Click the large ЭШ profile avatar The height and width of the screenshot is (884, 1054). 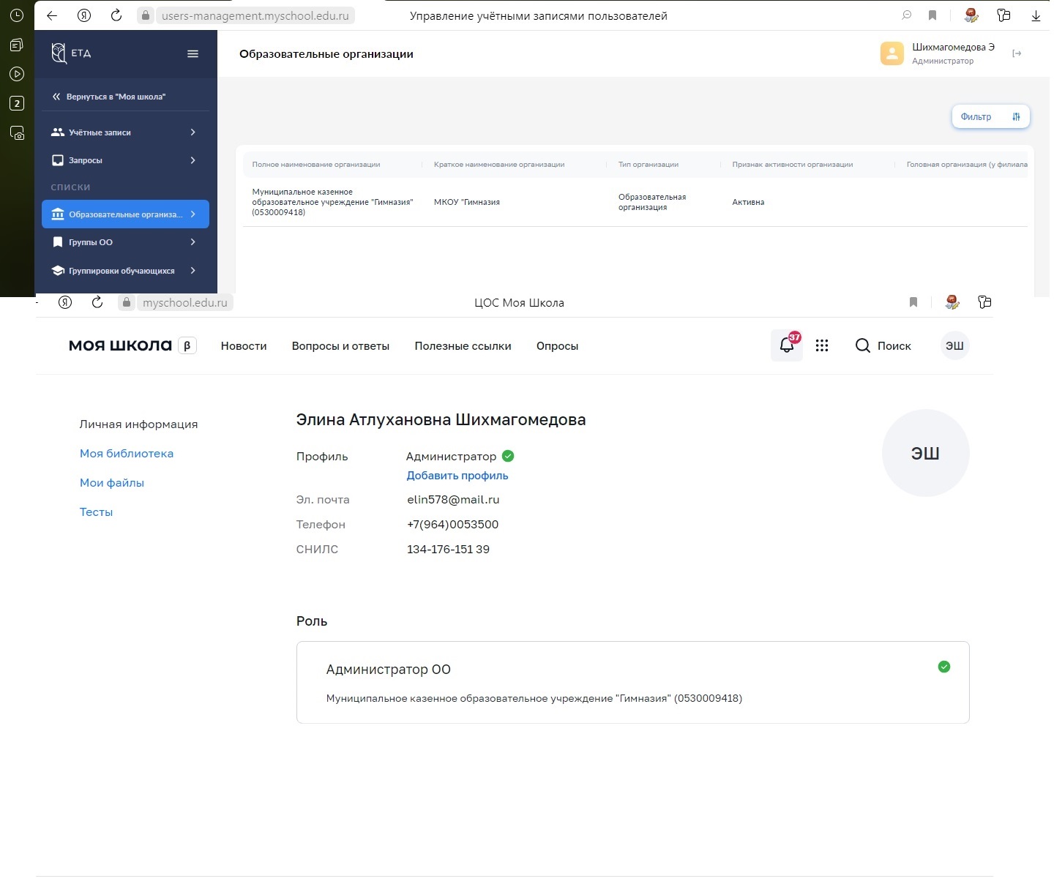[x=925, y=453]
